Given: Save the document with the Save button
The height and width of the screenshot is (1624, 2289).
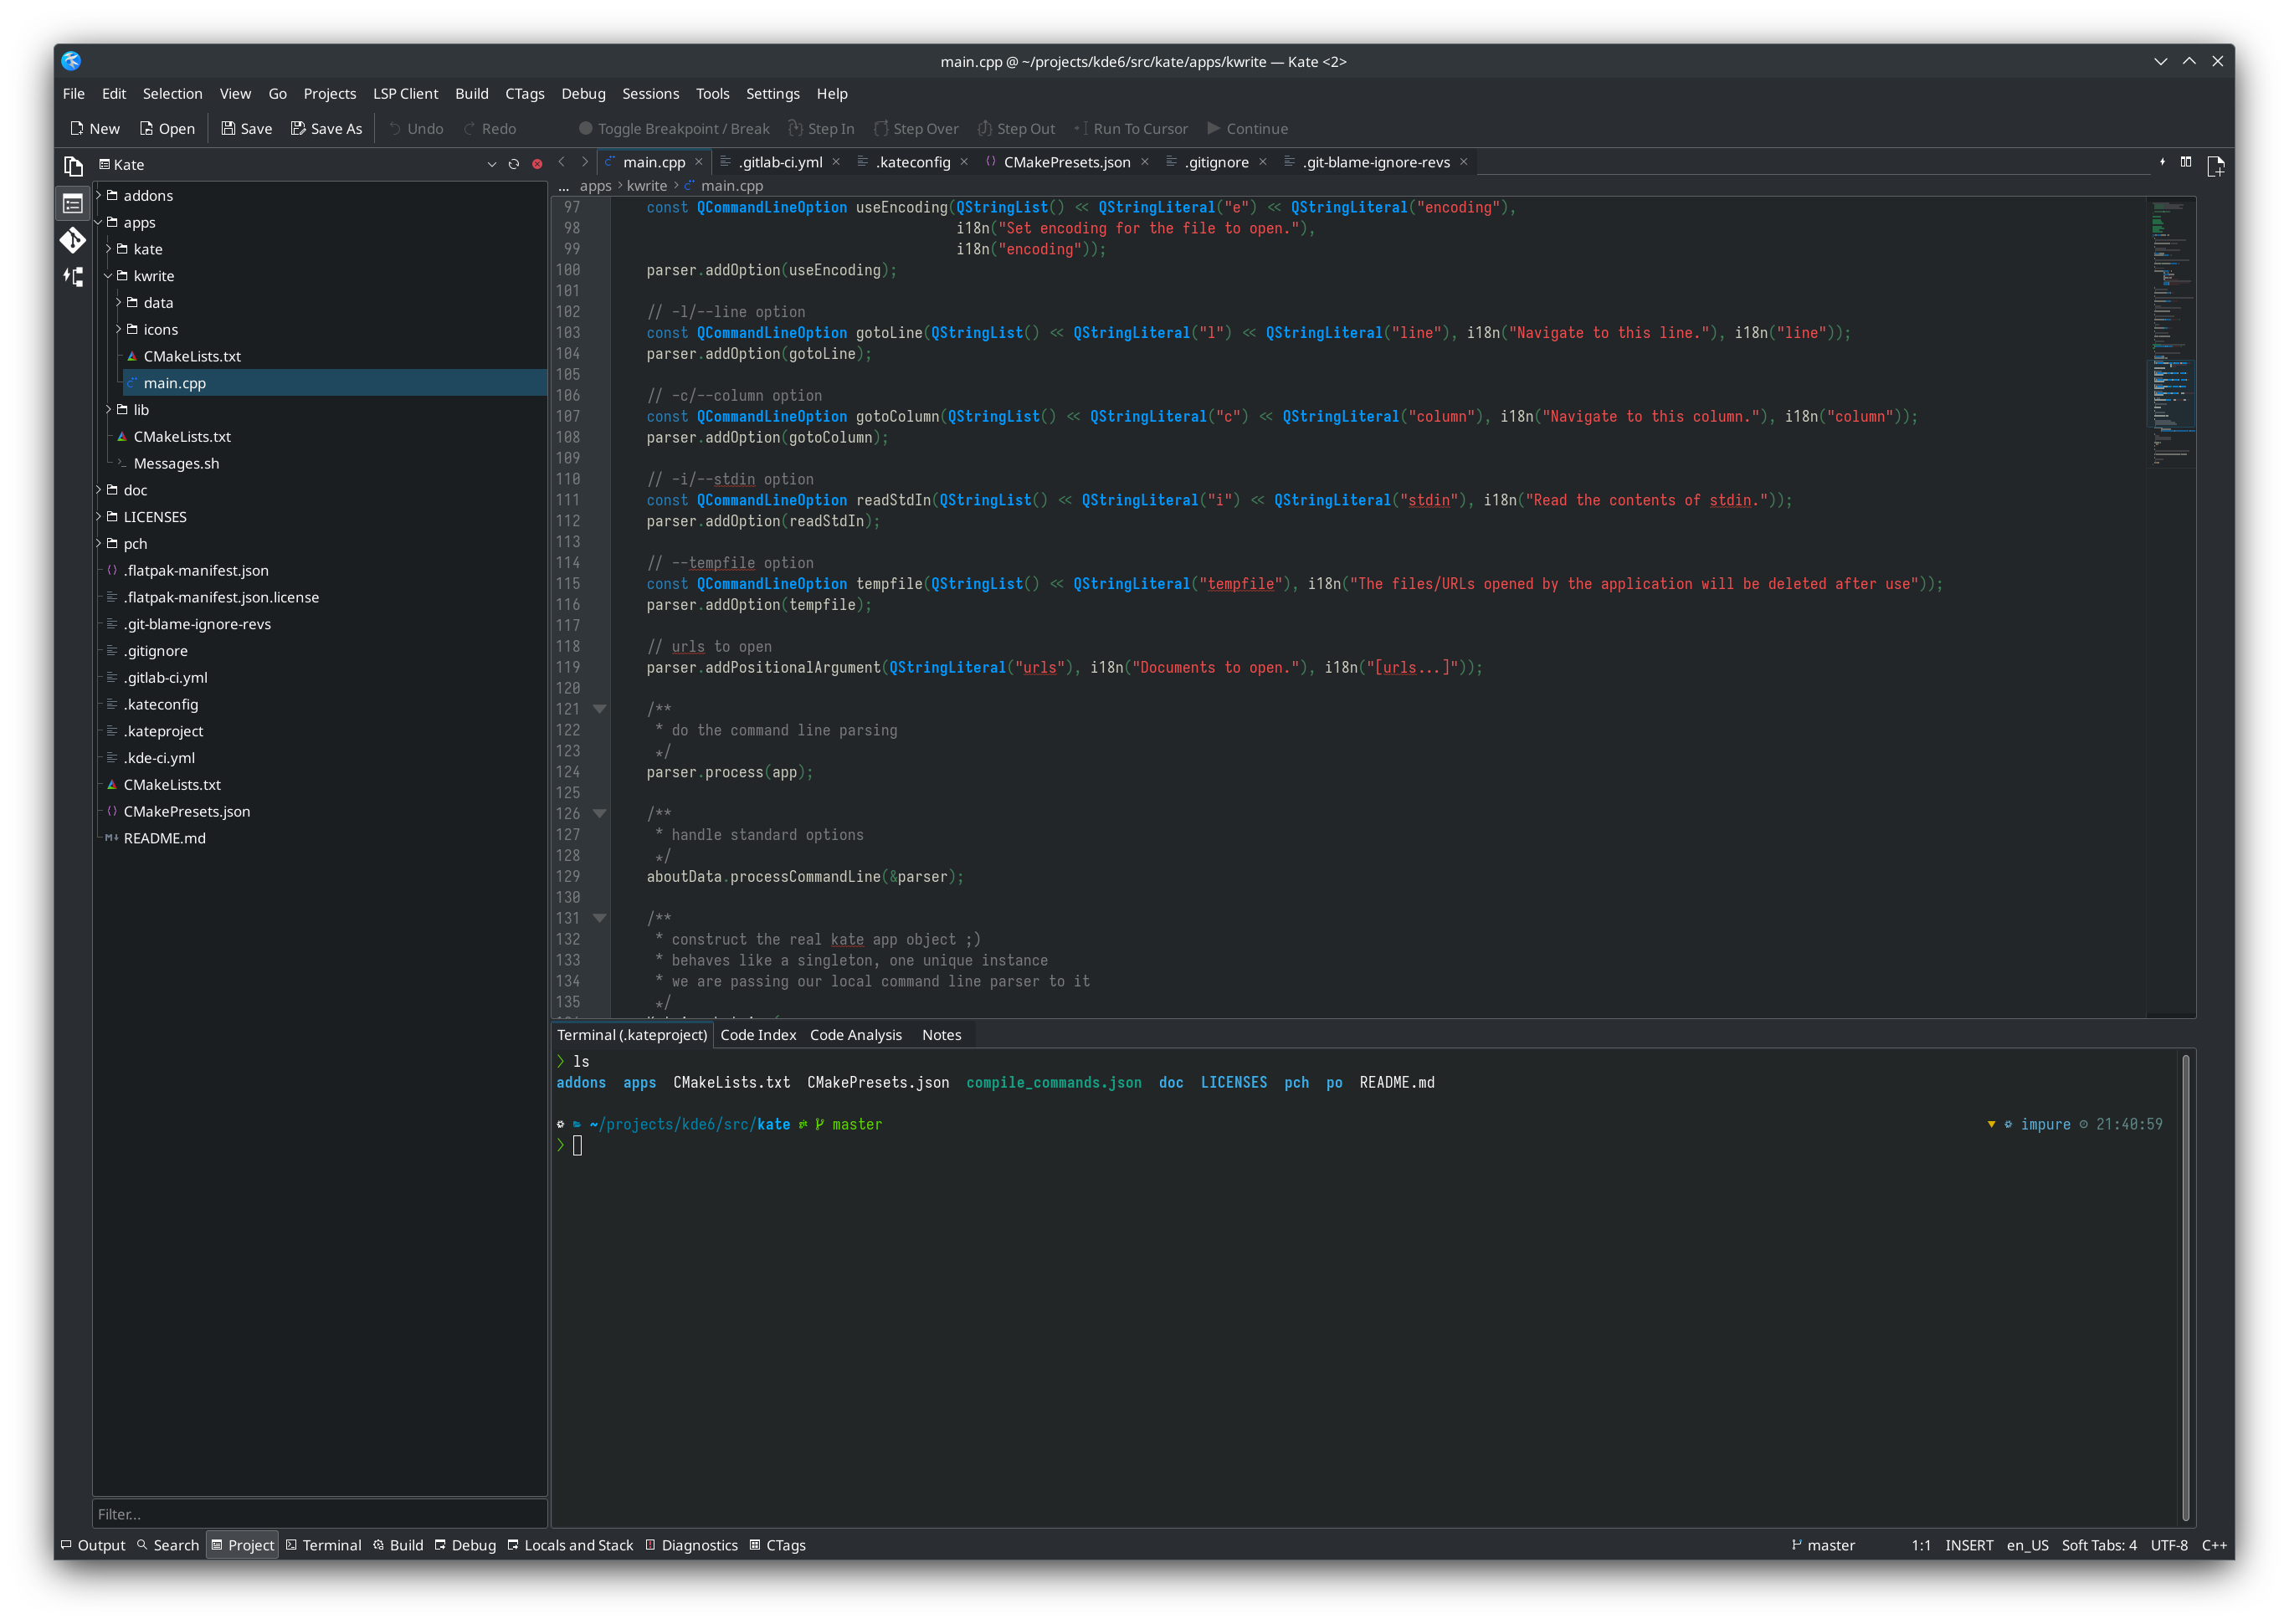Looking at the screenshot, I should (x=247, y=129).
